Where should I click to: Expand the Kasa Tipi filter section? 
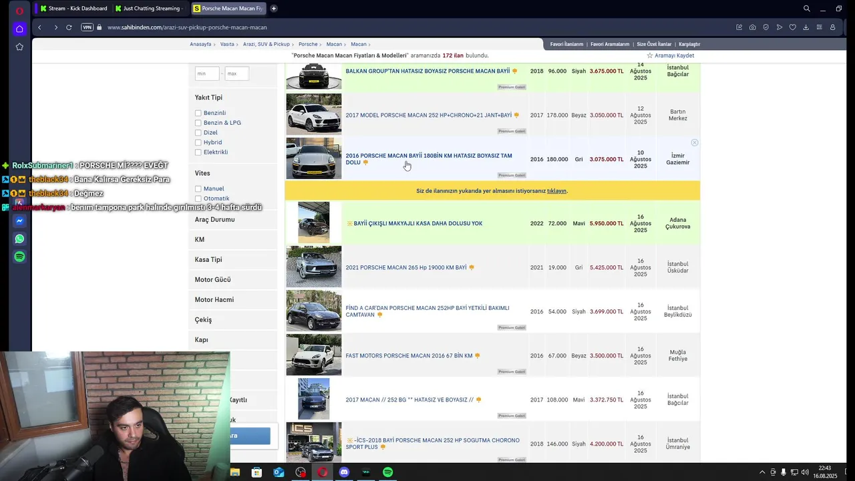click(x=232, y=259)
